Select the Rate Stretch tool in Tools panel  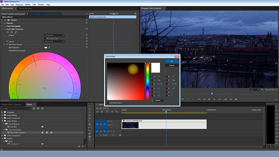coord(90,121)
